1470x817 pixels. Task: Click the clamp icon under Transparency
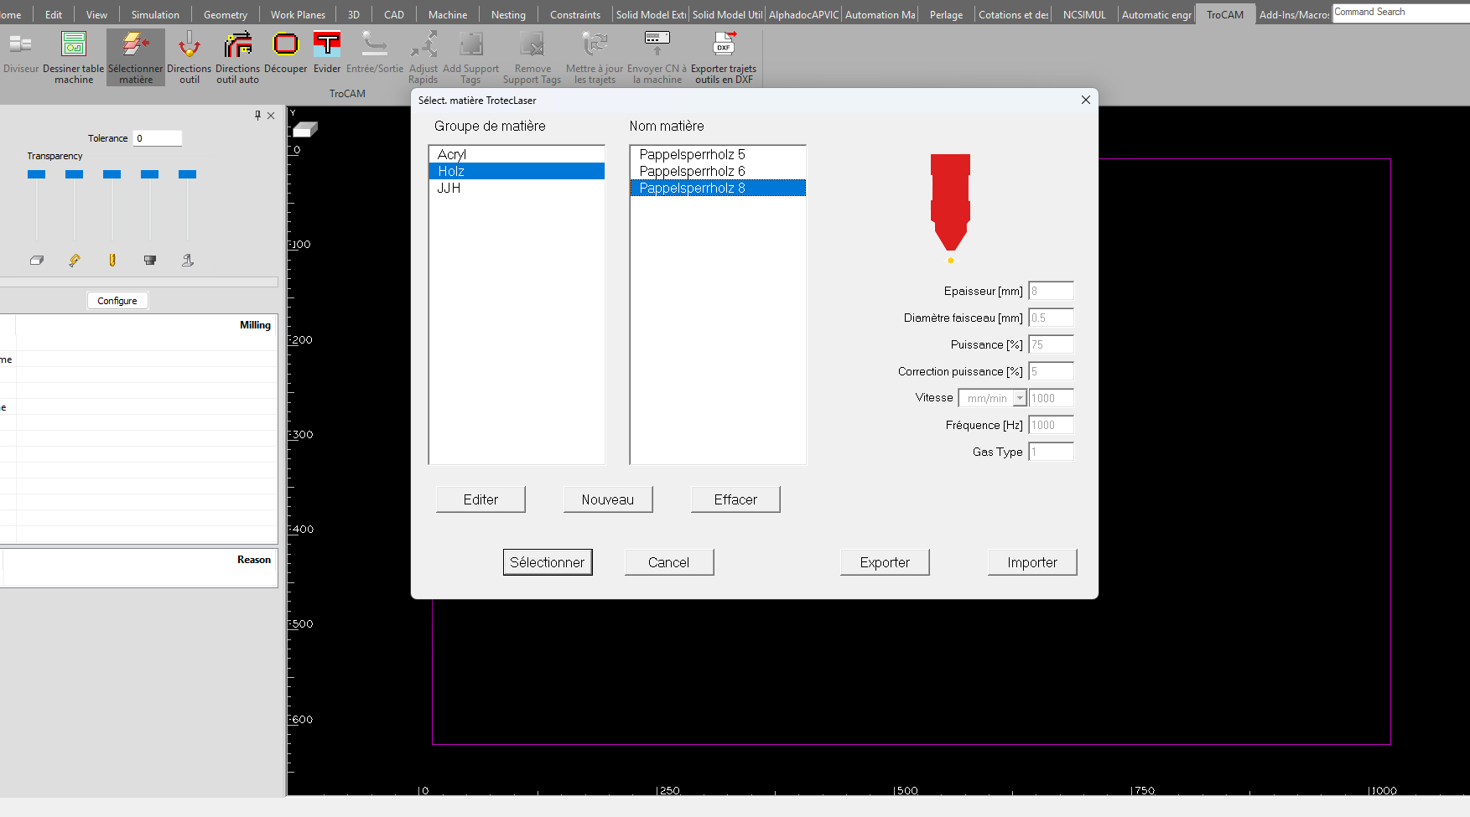[75, 261]
